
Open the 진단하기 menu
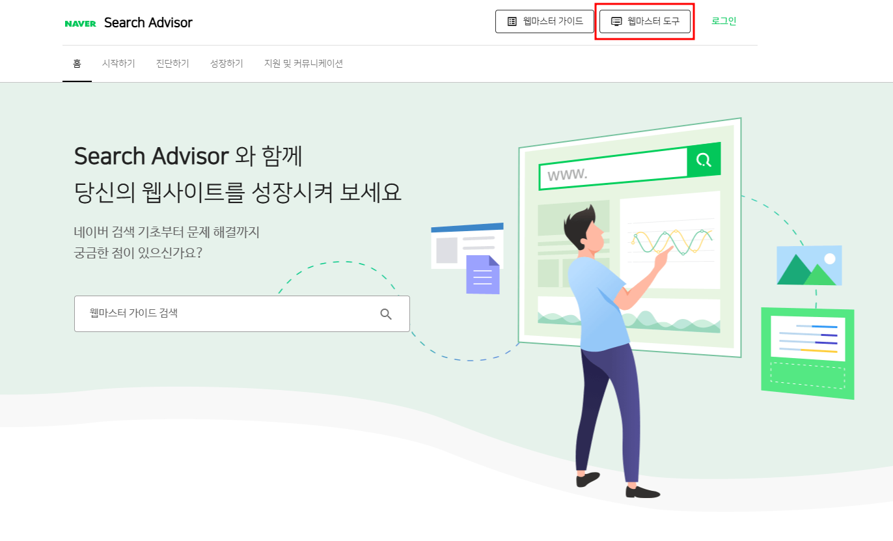tap(172, 64)
